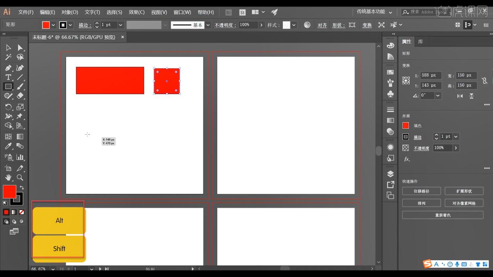
Task: Open the 文件(F) menu
Action: 26,12
